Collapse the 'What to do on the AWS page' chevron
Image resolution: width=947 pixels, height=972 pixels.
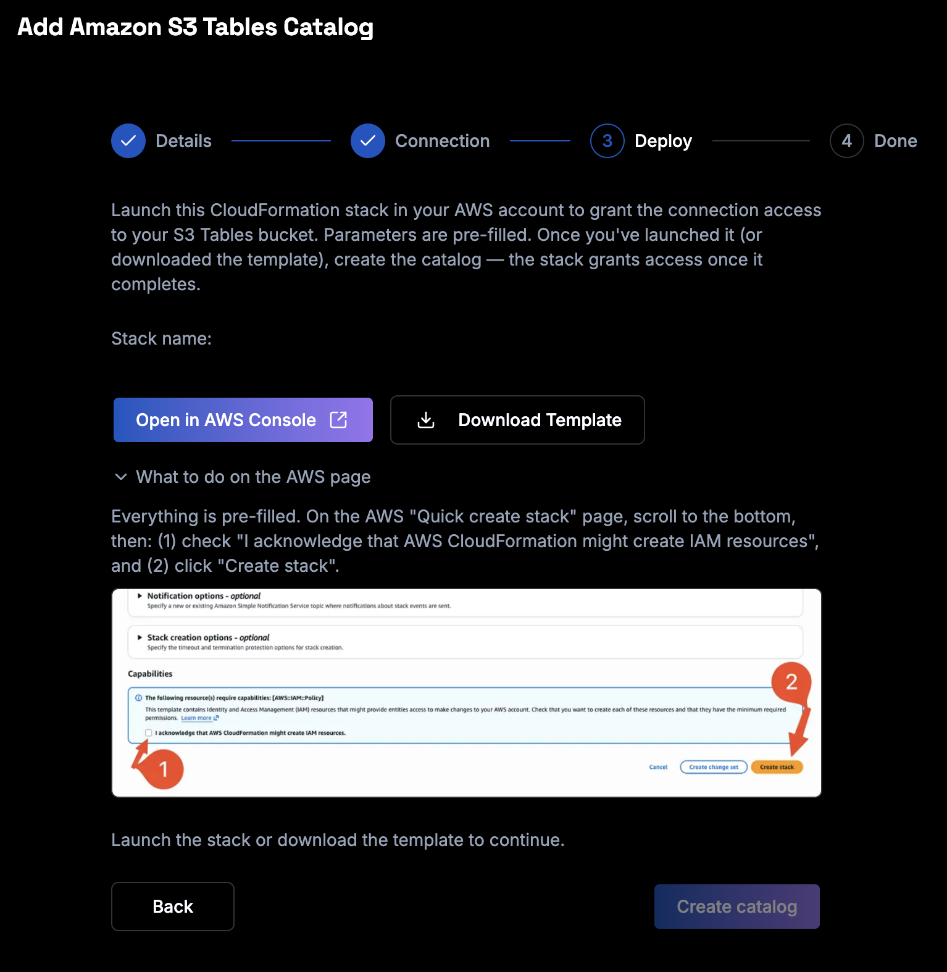click(x=121, y=477)
